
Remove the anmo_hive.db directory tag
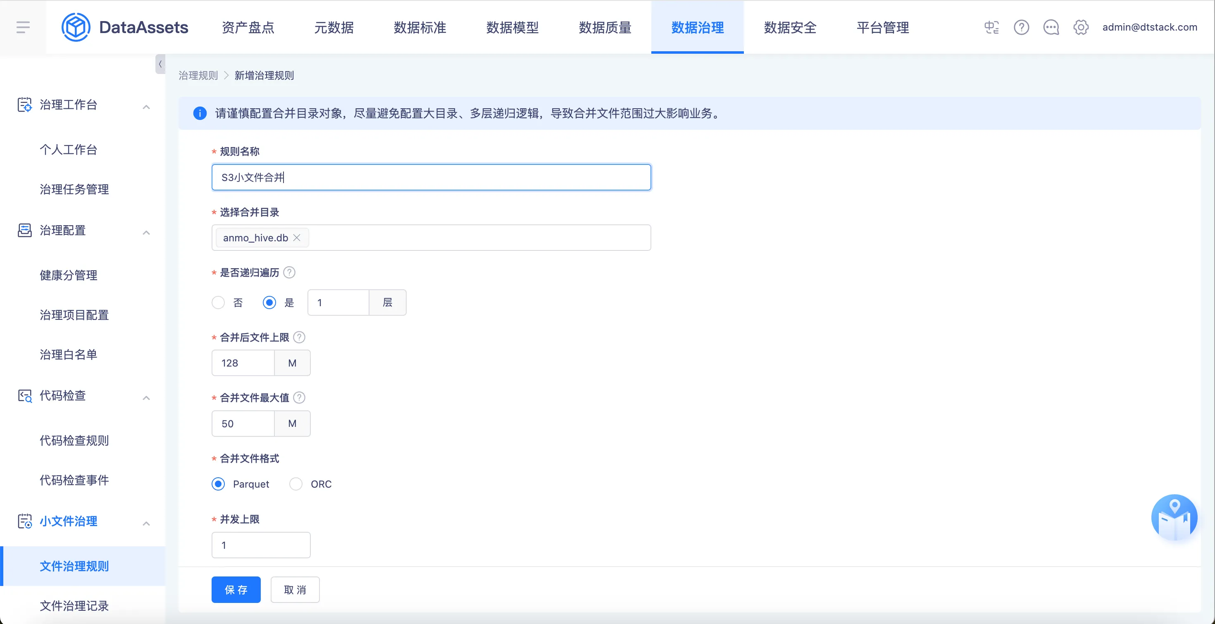click(x=297, y=238)
